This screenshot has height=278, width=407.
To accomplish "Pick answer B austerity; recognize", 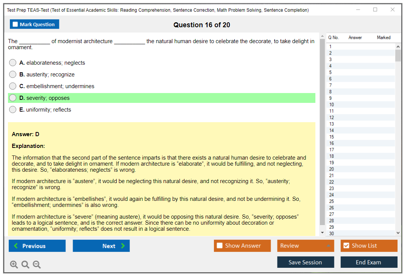I will click(x=13, y=75).
